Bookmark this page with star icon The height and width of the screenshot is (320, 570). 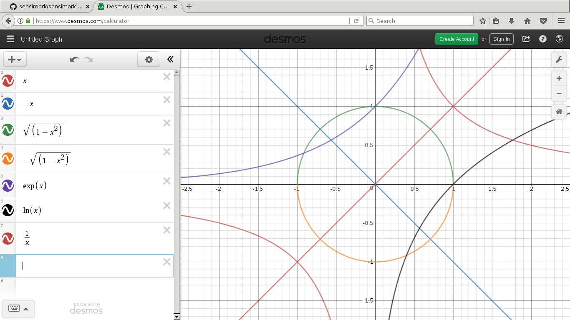[x=483, y=21]
